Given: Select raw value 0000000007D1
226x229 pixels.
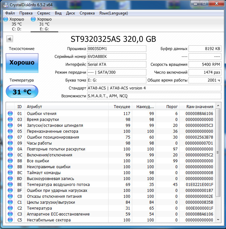Looking at the screenshot, I should click(199, 143).
